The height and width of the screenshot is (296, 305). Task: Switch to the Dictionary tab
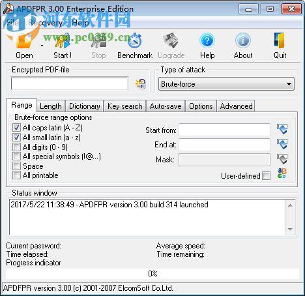[x=85, y=106]
